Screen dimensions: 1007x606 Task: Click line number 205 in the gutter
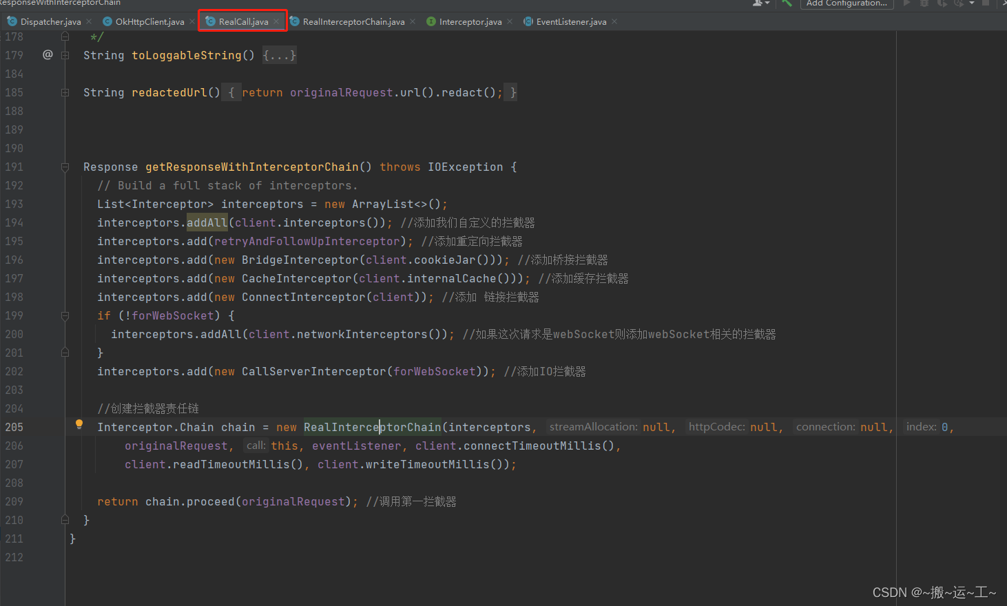click(x=14, y=427)
